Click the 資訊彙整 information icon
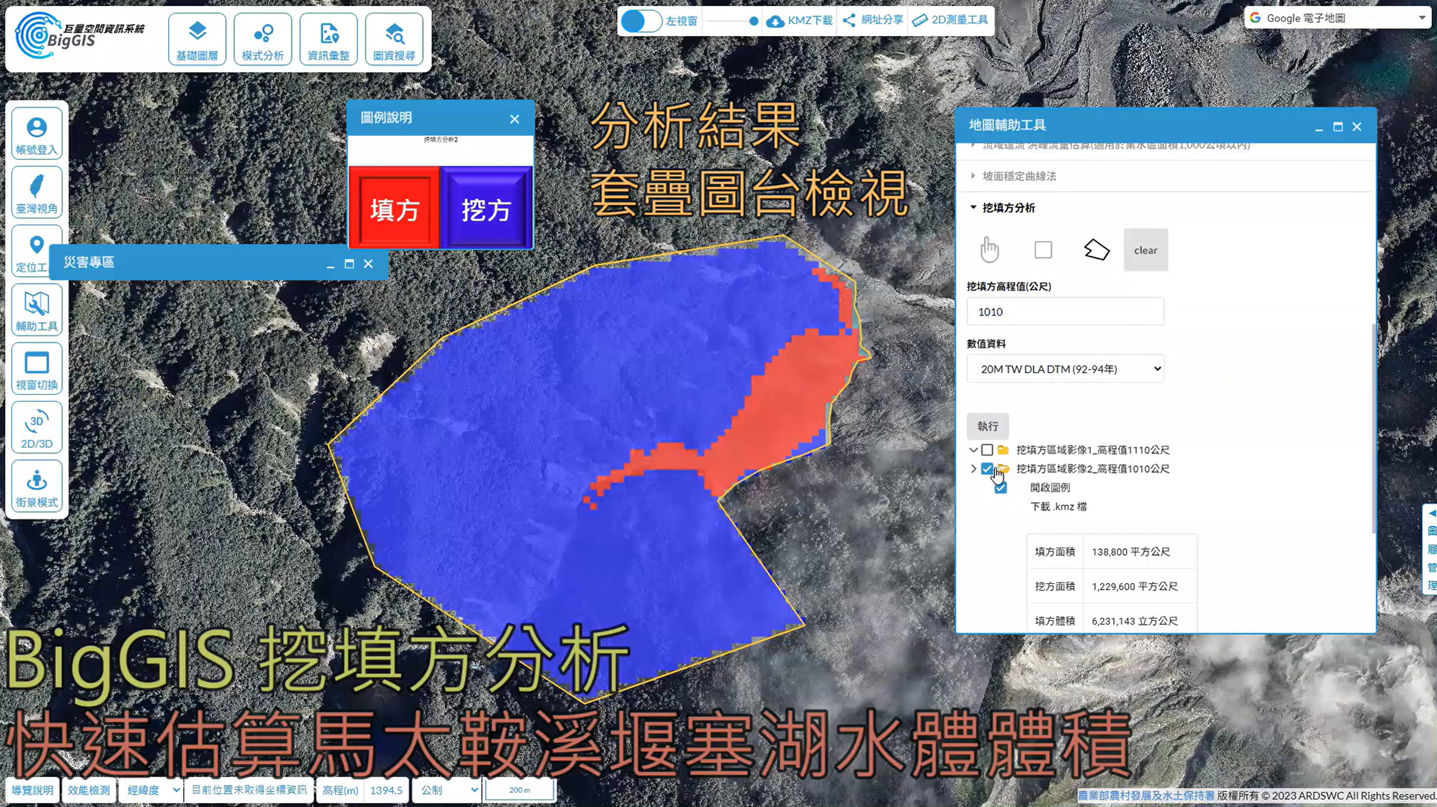Image resolution: width=1437 pixels, height=807 pixels. coord(328,40)
